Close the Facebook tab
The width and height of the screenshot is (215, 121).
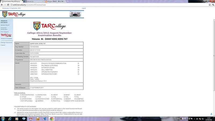[x=43, y=1]
